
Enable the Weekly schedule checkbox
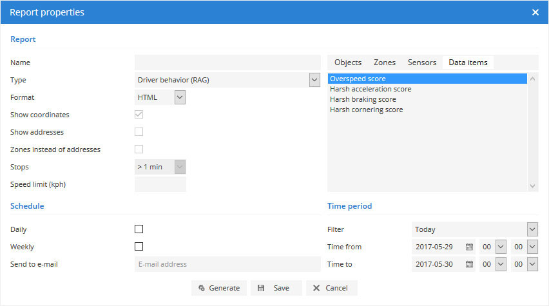point(139,247)
